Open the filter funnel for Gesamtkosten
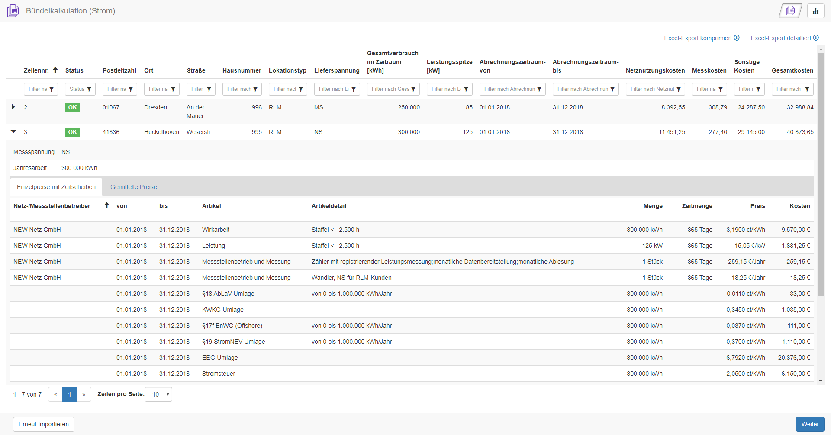 [807, 89]
